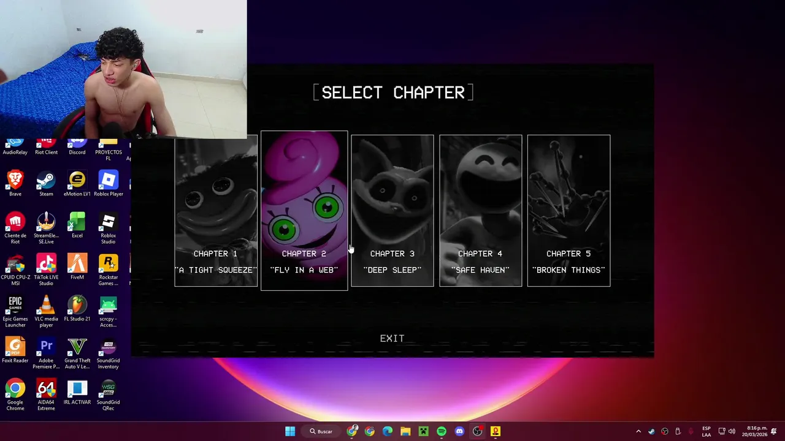The width and height of the screenshot is (785, 441).
Task: Open the yellow Poppy Playtime taskbar icon
Action: click(x=495, y=431)
